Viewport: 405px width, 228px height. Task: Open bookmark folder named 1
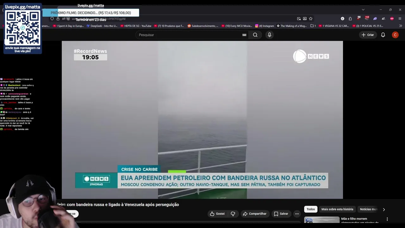(x=313, y=26)
